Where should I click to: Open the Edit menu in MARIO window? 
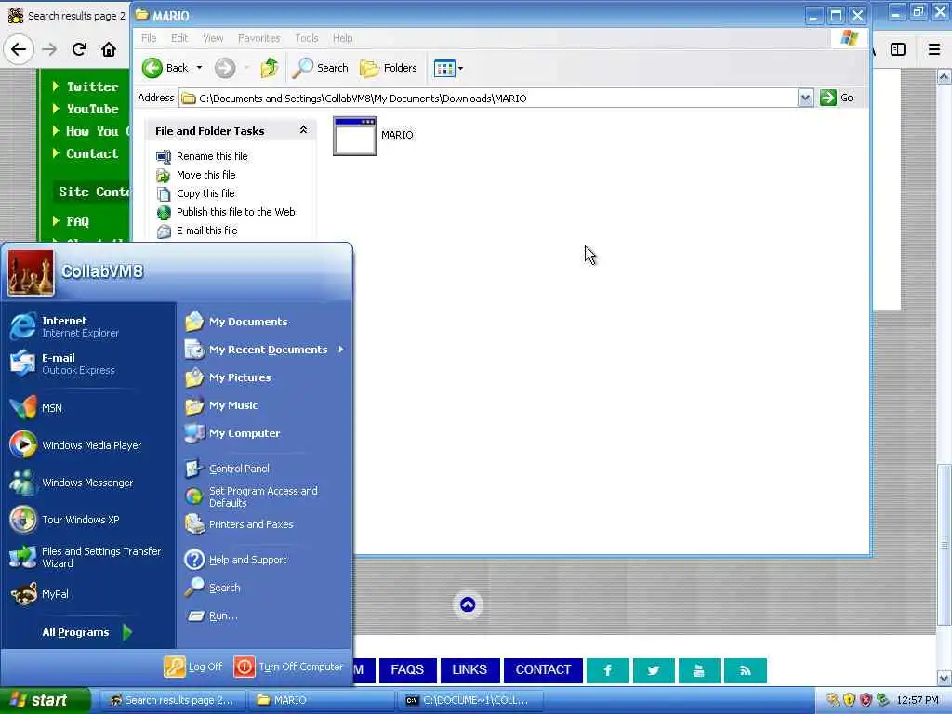pos(179,38)
